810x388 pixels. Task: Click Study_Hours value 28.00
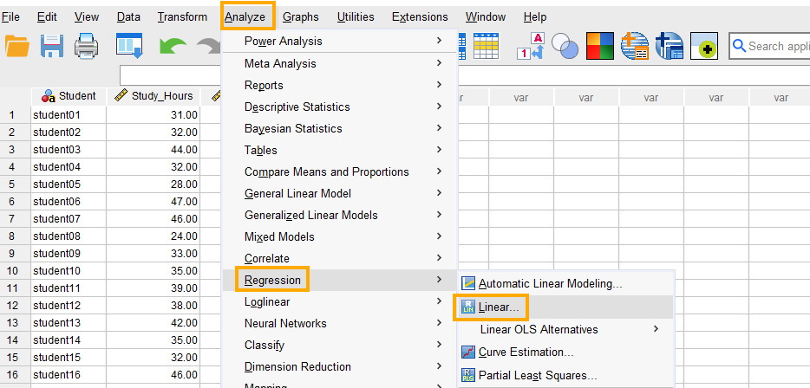click(x=154, y=184)
